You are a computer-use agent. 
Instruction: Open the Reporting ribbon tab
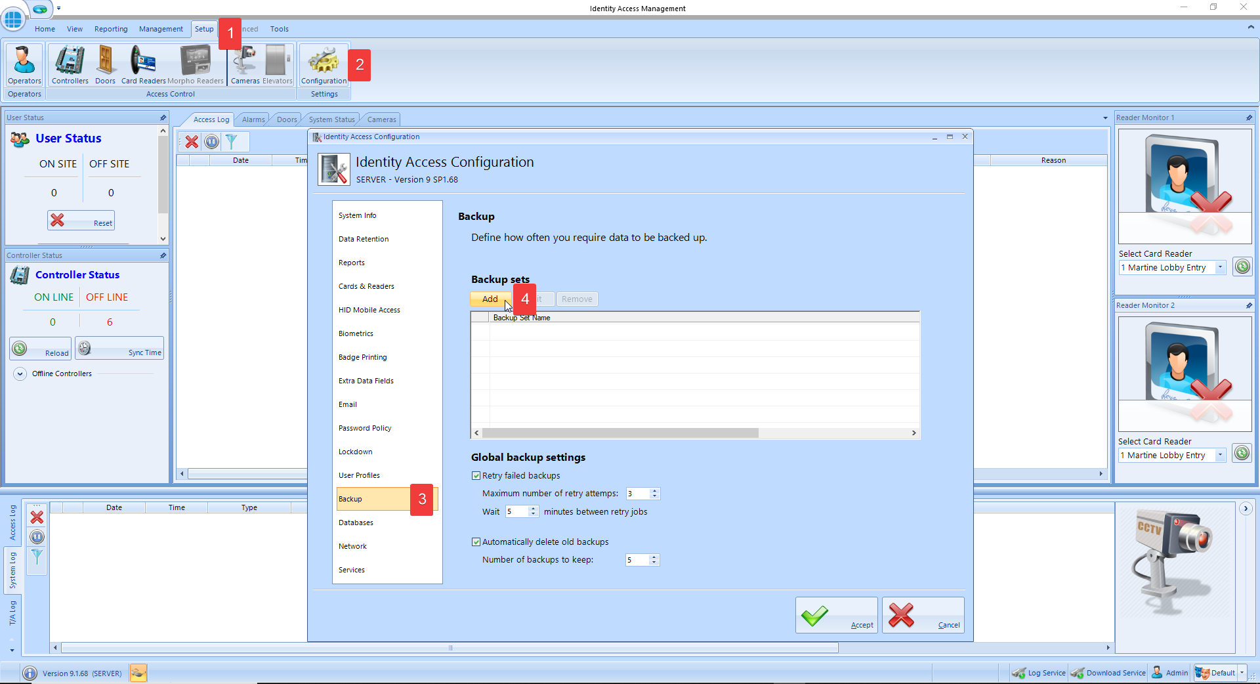[x=111, y=29]
